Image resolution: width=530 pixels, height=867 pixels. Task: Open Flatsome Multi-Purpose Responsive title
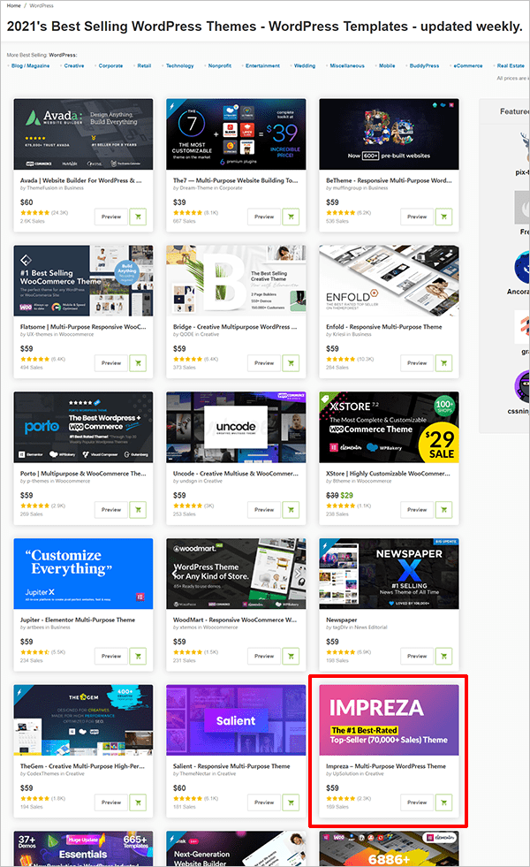(83, 327)
